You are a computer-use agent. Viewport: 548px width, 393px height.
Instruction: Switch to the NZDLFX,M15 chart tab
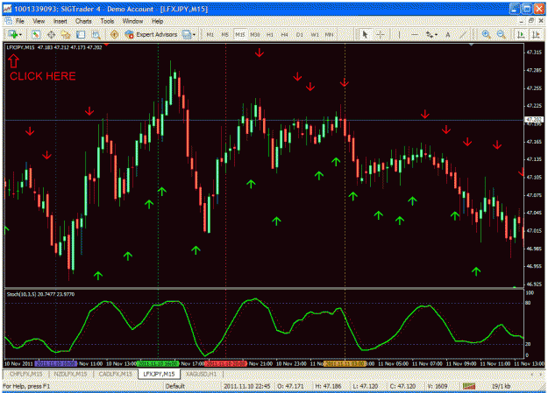point(70,374)
